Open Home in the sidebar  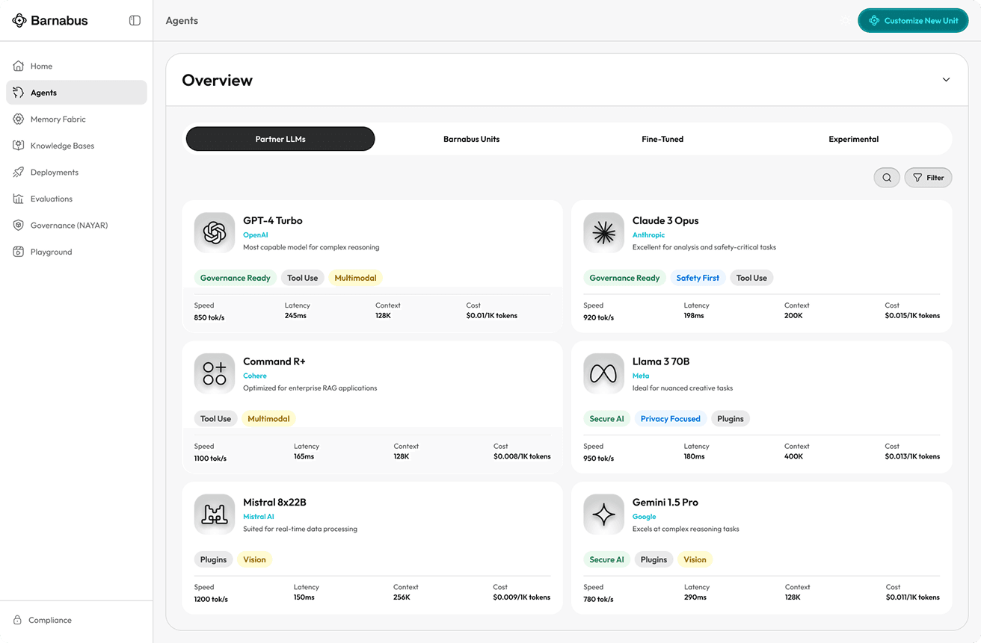[76, 66]
